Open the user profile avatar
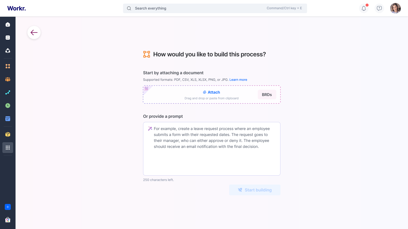 [x=395, y=8]
